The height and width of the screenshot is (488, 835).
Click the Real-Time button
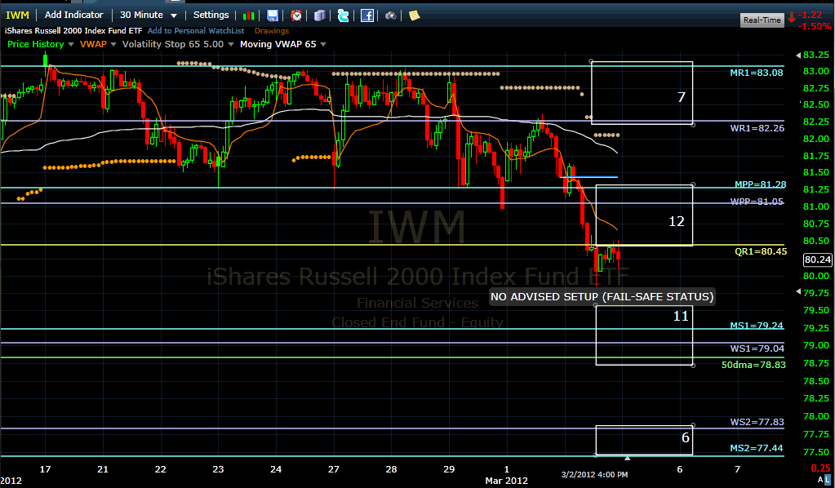[762, 20]
